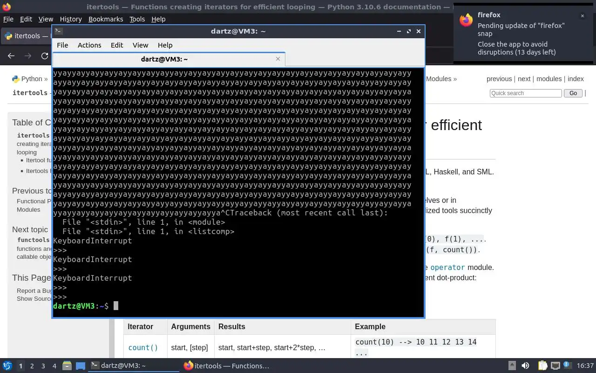596x373 pixels.
Task: Click the terminal shell prompt line
Action: 86,306
